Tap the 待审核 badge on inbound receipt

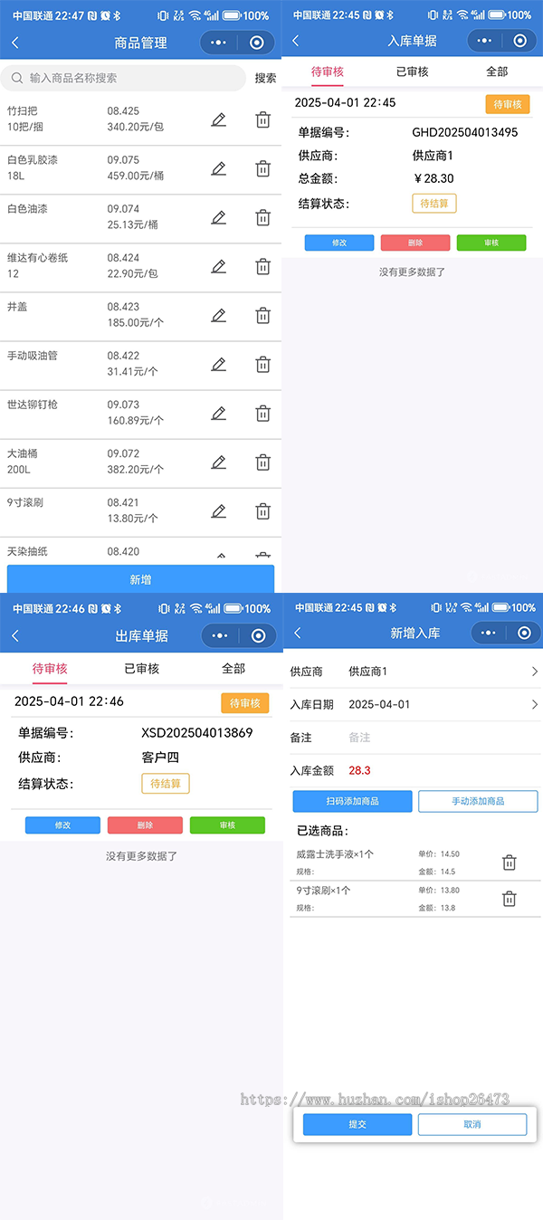pos(508,104)
